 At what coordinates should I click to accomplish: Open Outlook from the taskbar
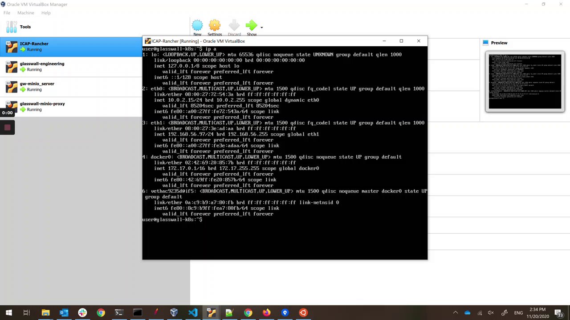64,313
